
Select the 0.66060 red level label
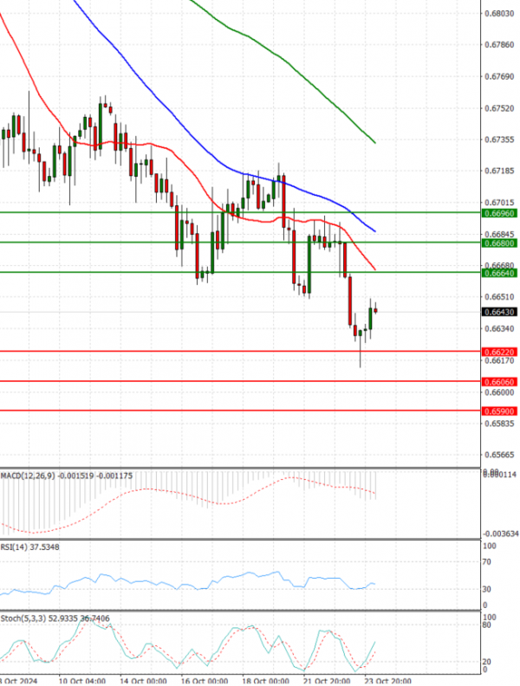499,382
